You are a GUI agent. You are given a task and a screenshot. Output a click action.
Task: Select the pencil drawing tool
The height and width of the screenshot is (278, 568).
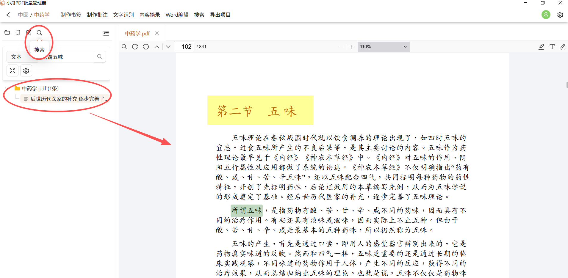pos(563,47)
